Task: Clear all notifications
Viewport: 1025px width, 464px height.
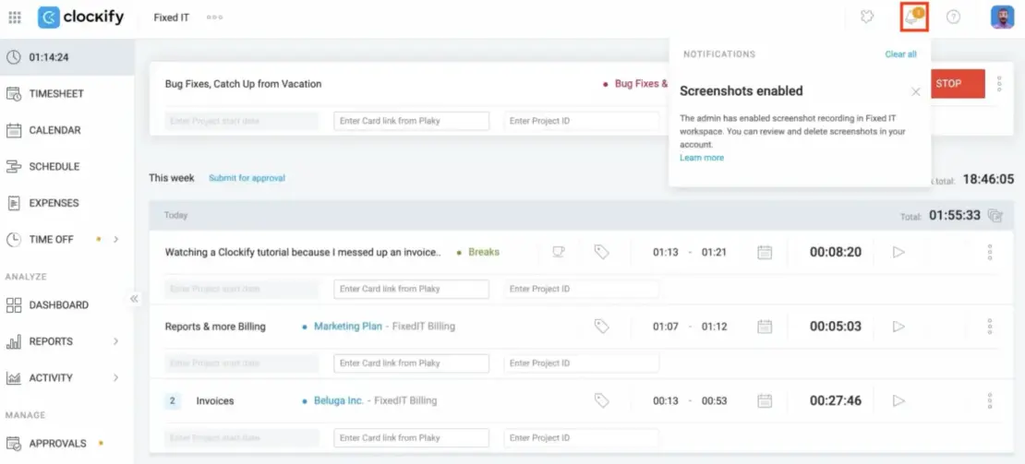Action: pyautogui.click(x=900, y=54)
